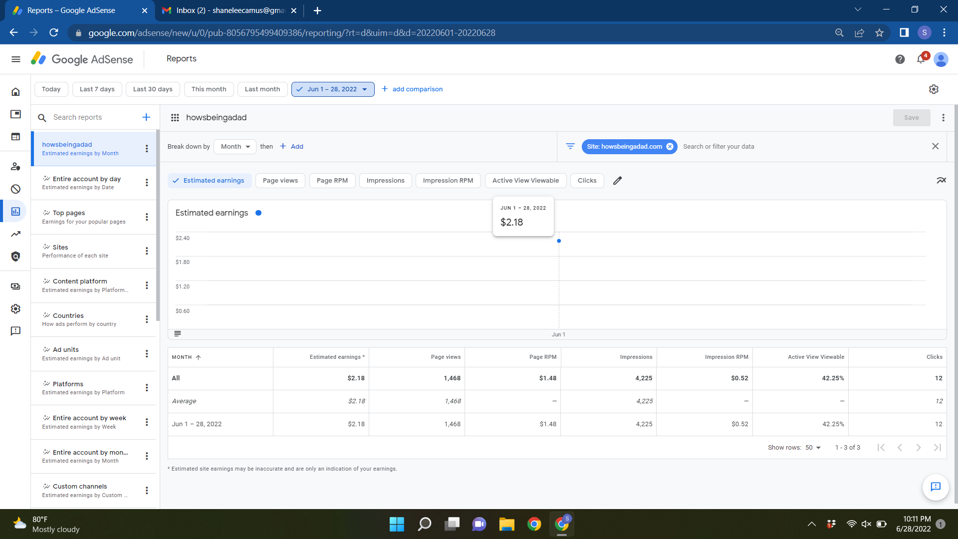Image resolution: width=958 pixels, height=539 pixels.
Task: Go to Home in left sidebar
Action: click(16, 92)
